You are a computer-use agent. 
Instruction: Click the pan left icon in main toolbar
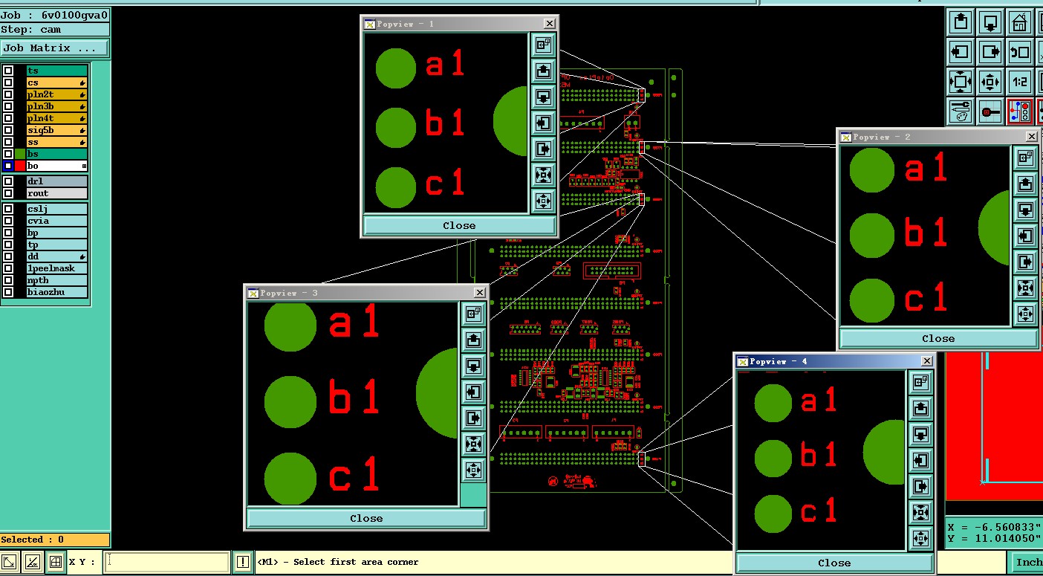click(961, 52)
